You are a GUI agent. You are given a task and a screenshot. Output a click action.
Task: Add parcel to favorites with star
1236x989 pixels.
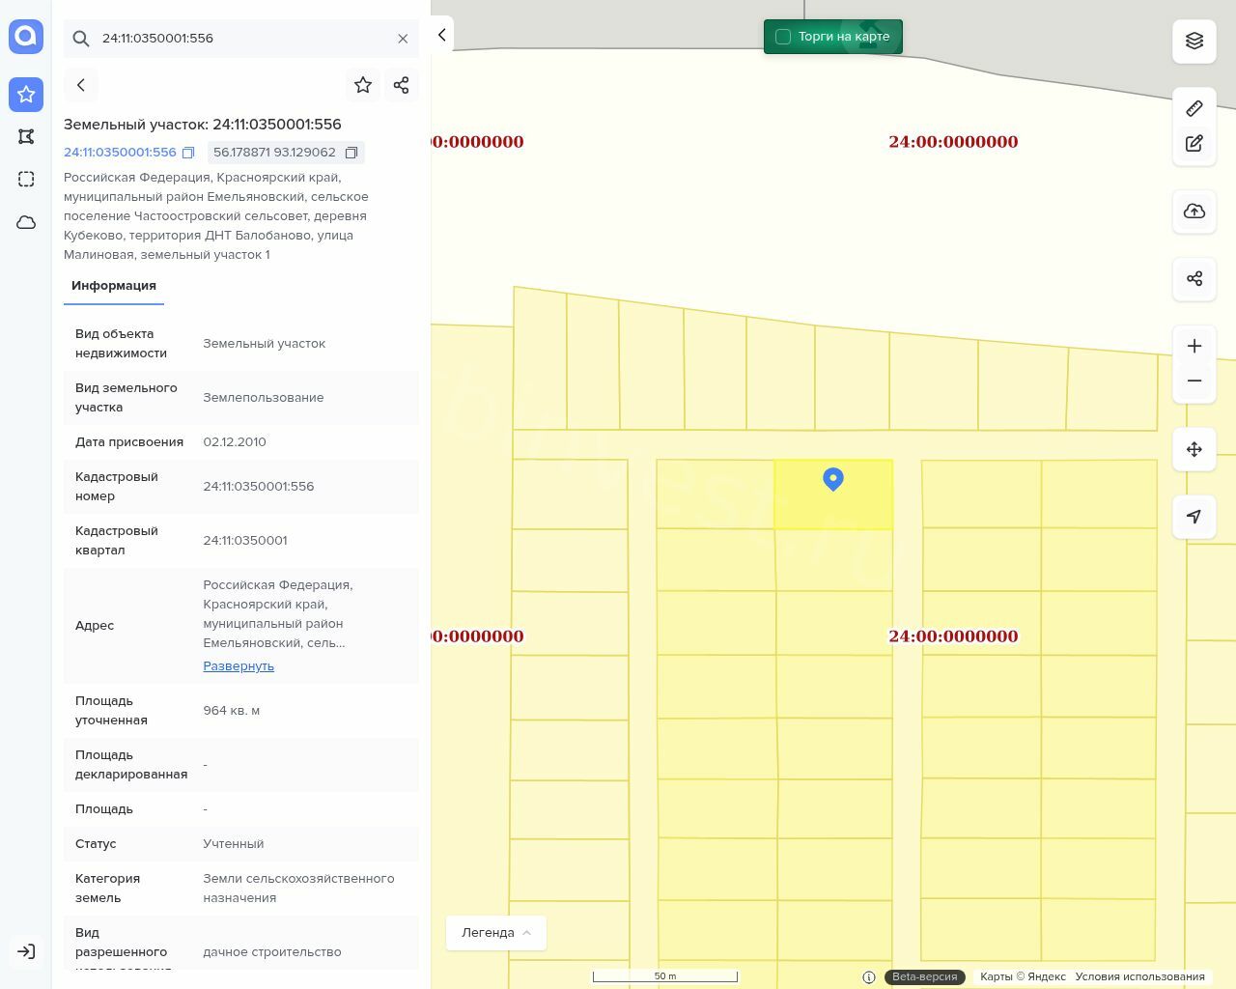(x=363, y=85)
